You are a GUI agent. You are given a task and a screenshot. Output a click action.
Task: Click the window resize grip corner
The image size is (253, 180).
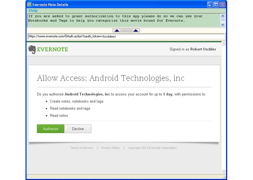click(224, 177)
